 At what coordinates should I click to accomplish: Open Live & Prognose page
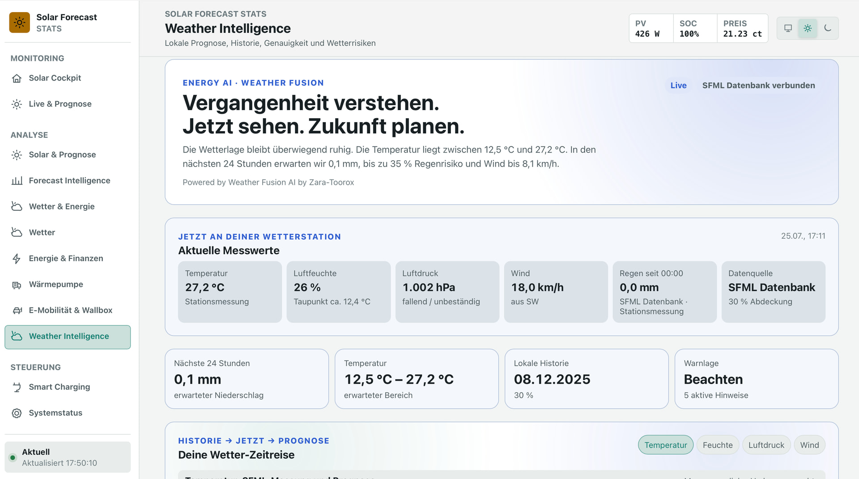click(68, 104)
